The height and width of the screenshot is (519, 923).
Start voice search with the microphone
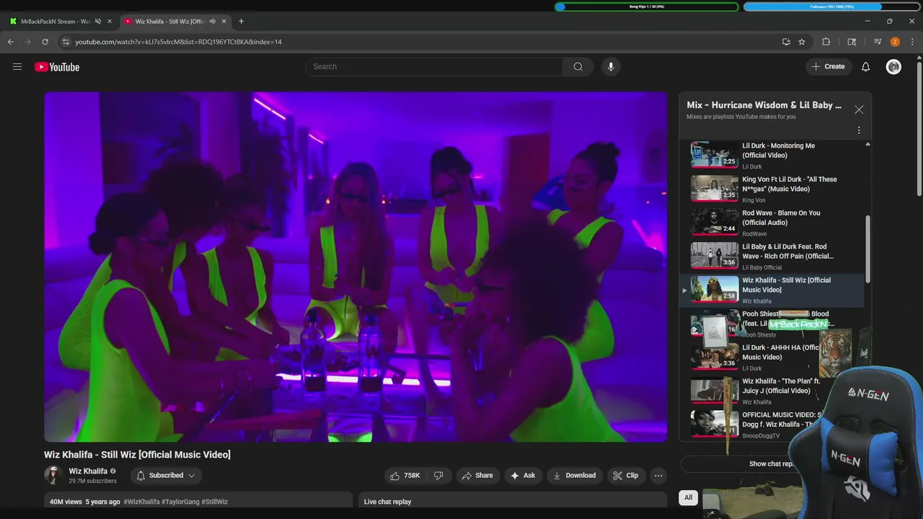611,66
